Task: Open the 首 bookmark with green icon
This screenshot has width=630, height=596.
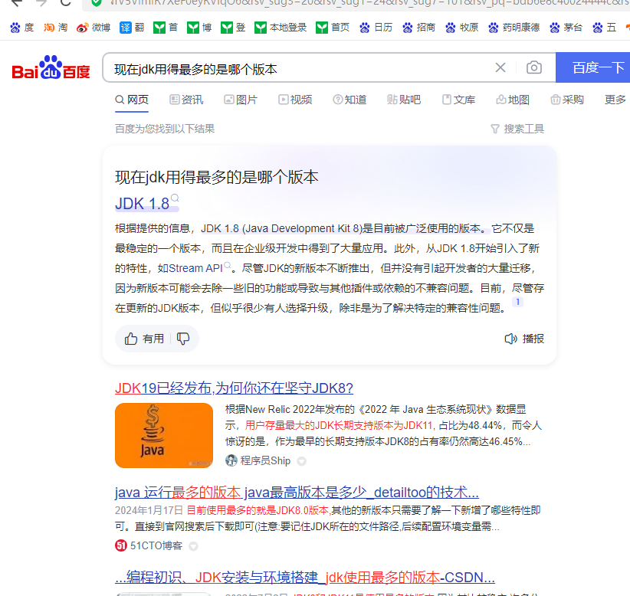Action: [166, 28]
